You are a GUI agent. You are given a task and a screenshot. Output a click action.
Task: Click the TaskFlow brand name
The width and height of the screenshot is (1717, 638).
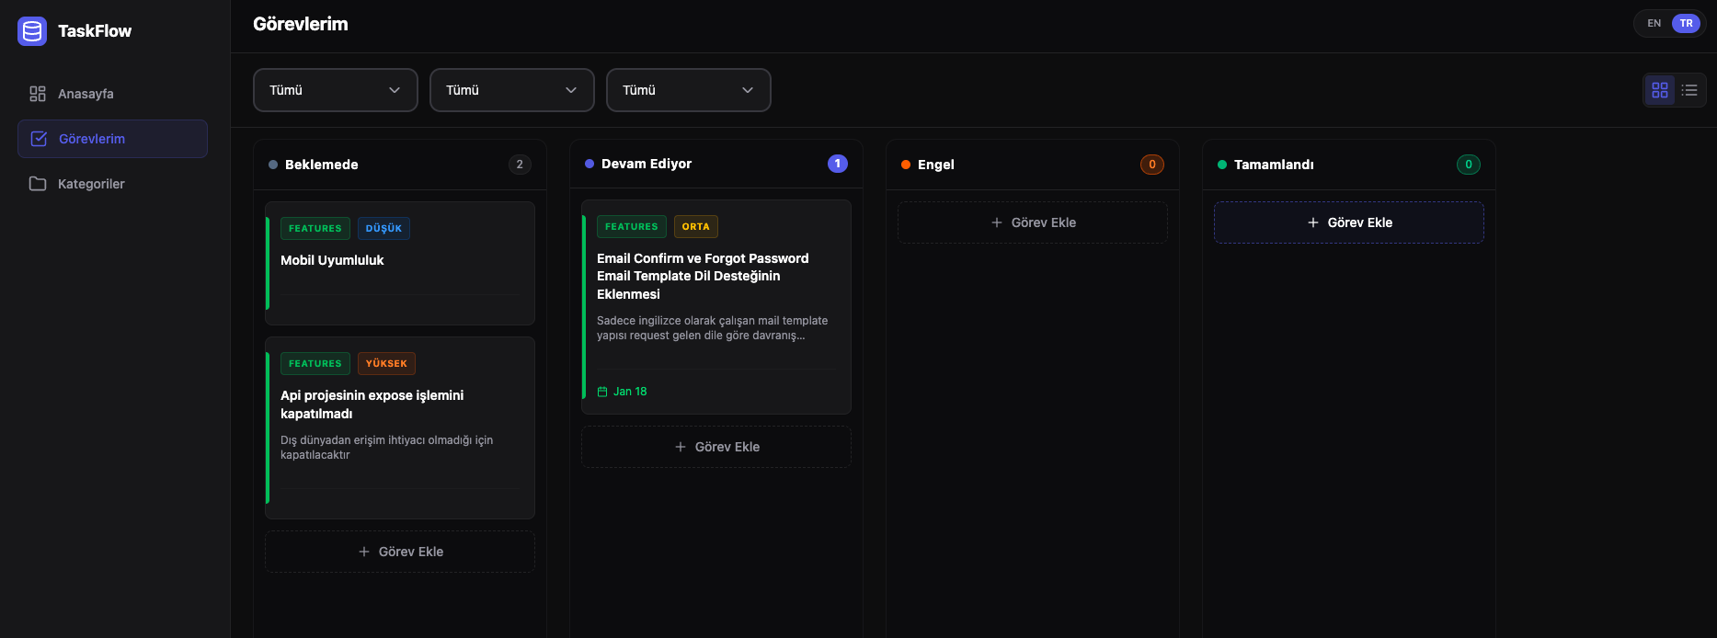click(x=95, y=31)
